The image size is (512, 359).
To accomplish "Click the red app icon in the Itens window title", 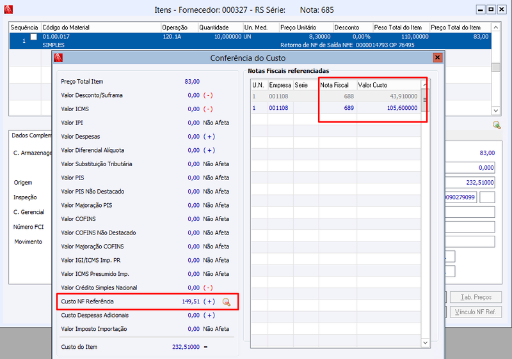I will (8, 10).
